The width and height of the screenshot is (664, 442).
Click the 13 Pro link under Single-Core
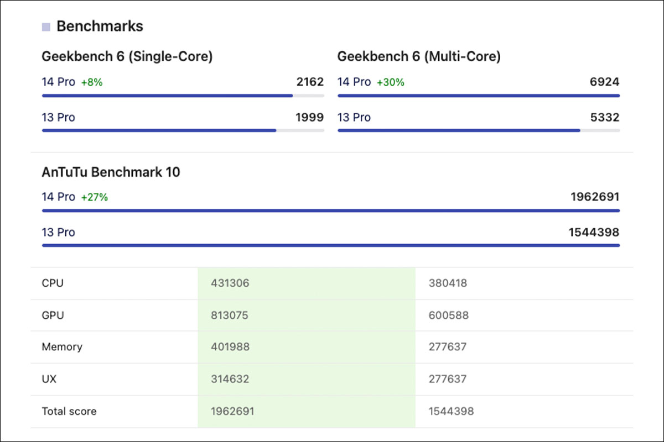pyautogui.click(x=58, y=117)
